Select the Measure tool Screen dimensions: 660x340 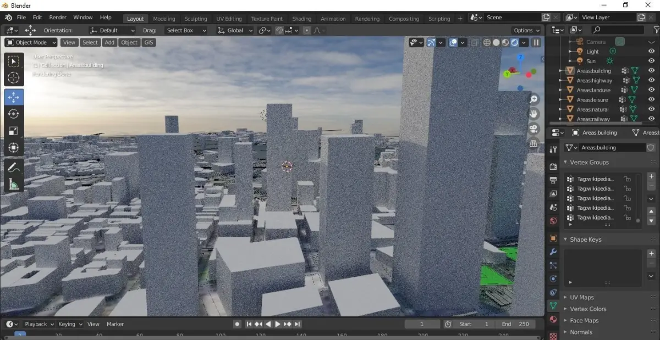pos(14,184)
